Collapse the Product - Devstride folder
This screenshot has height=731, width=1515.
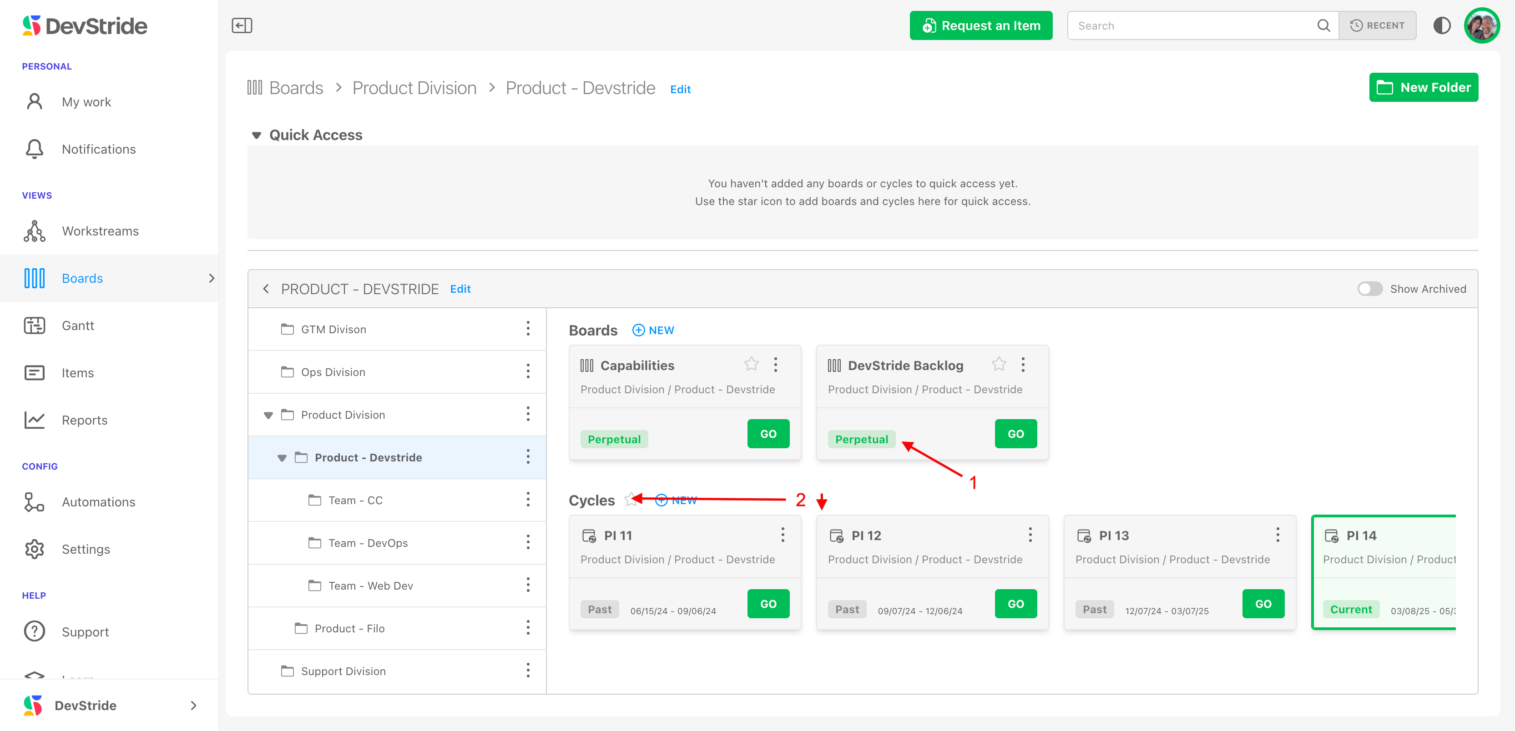(x=282, y=458)
